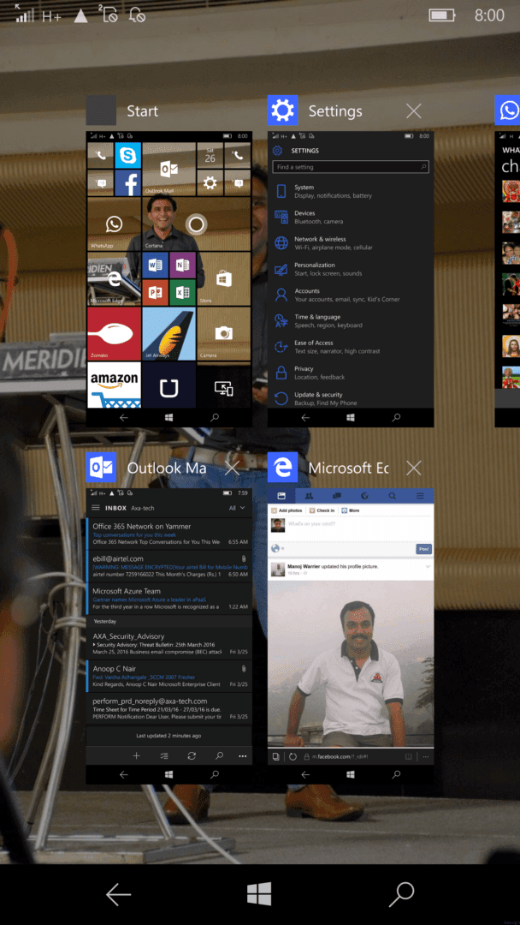Open Facebook friends tab in Edge

pos(309,496)
